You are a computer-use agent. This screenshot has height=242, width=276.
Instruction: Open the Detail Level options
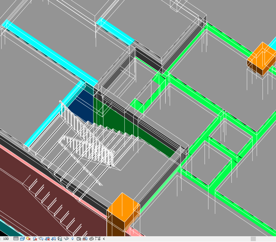(16, 239)
